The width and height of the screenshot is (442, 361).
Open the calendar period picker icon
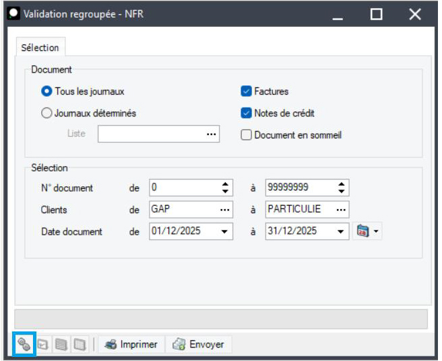pyautogui.click(x=362, y=231)
